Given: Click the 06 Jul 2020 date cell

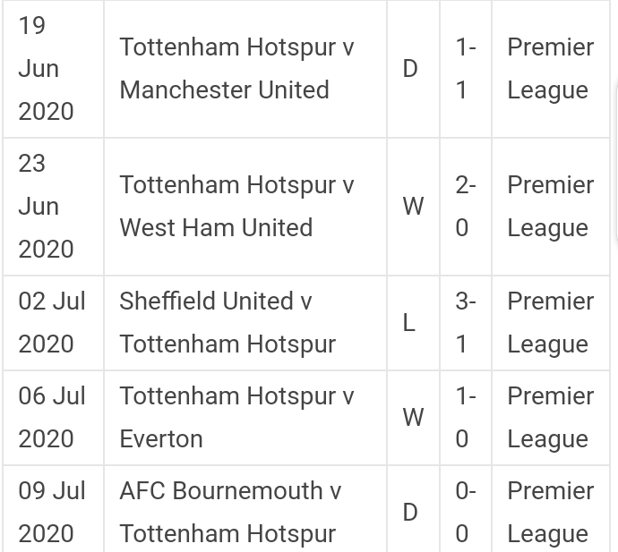Looking at the screenshot, I should 53,418.
